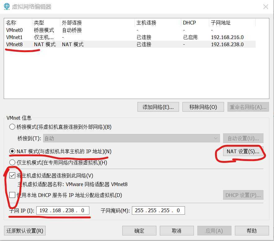The image size is (274, 241).
Task: Click 自动桥接 cell in VMnet0 row
Action: [72, 30]
